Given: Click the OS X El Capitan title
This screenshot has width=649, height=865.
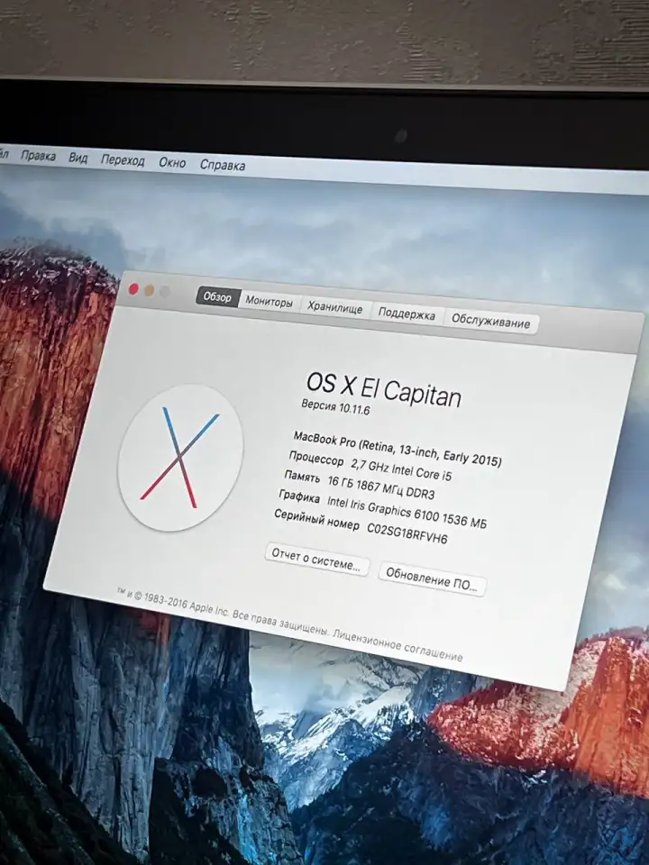Looking at the screenshot, I should [x=384, y=389].
